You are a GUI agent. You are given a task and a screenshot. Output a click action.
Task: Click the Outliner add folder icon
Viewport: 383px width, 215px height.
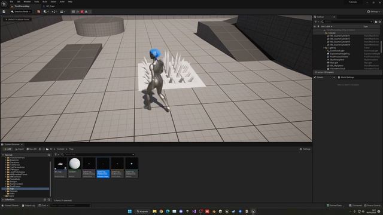pyautogui.click(x=376, y=21)
